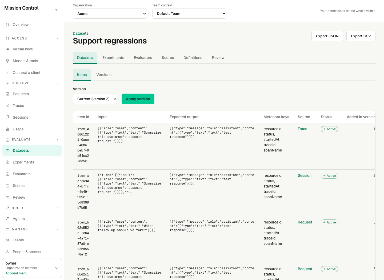Screen dimensions: 384x280
Task: Open the Team context dropdown
Action: pyautogui.click(x=189, y=14)
